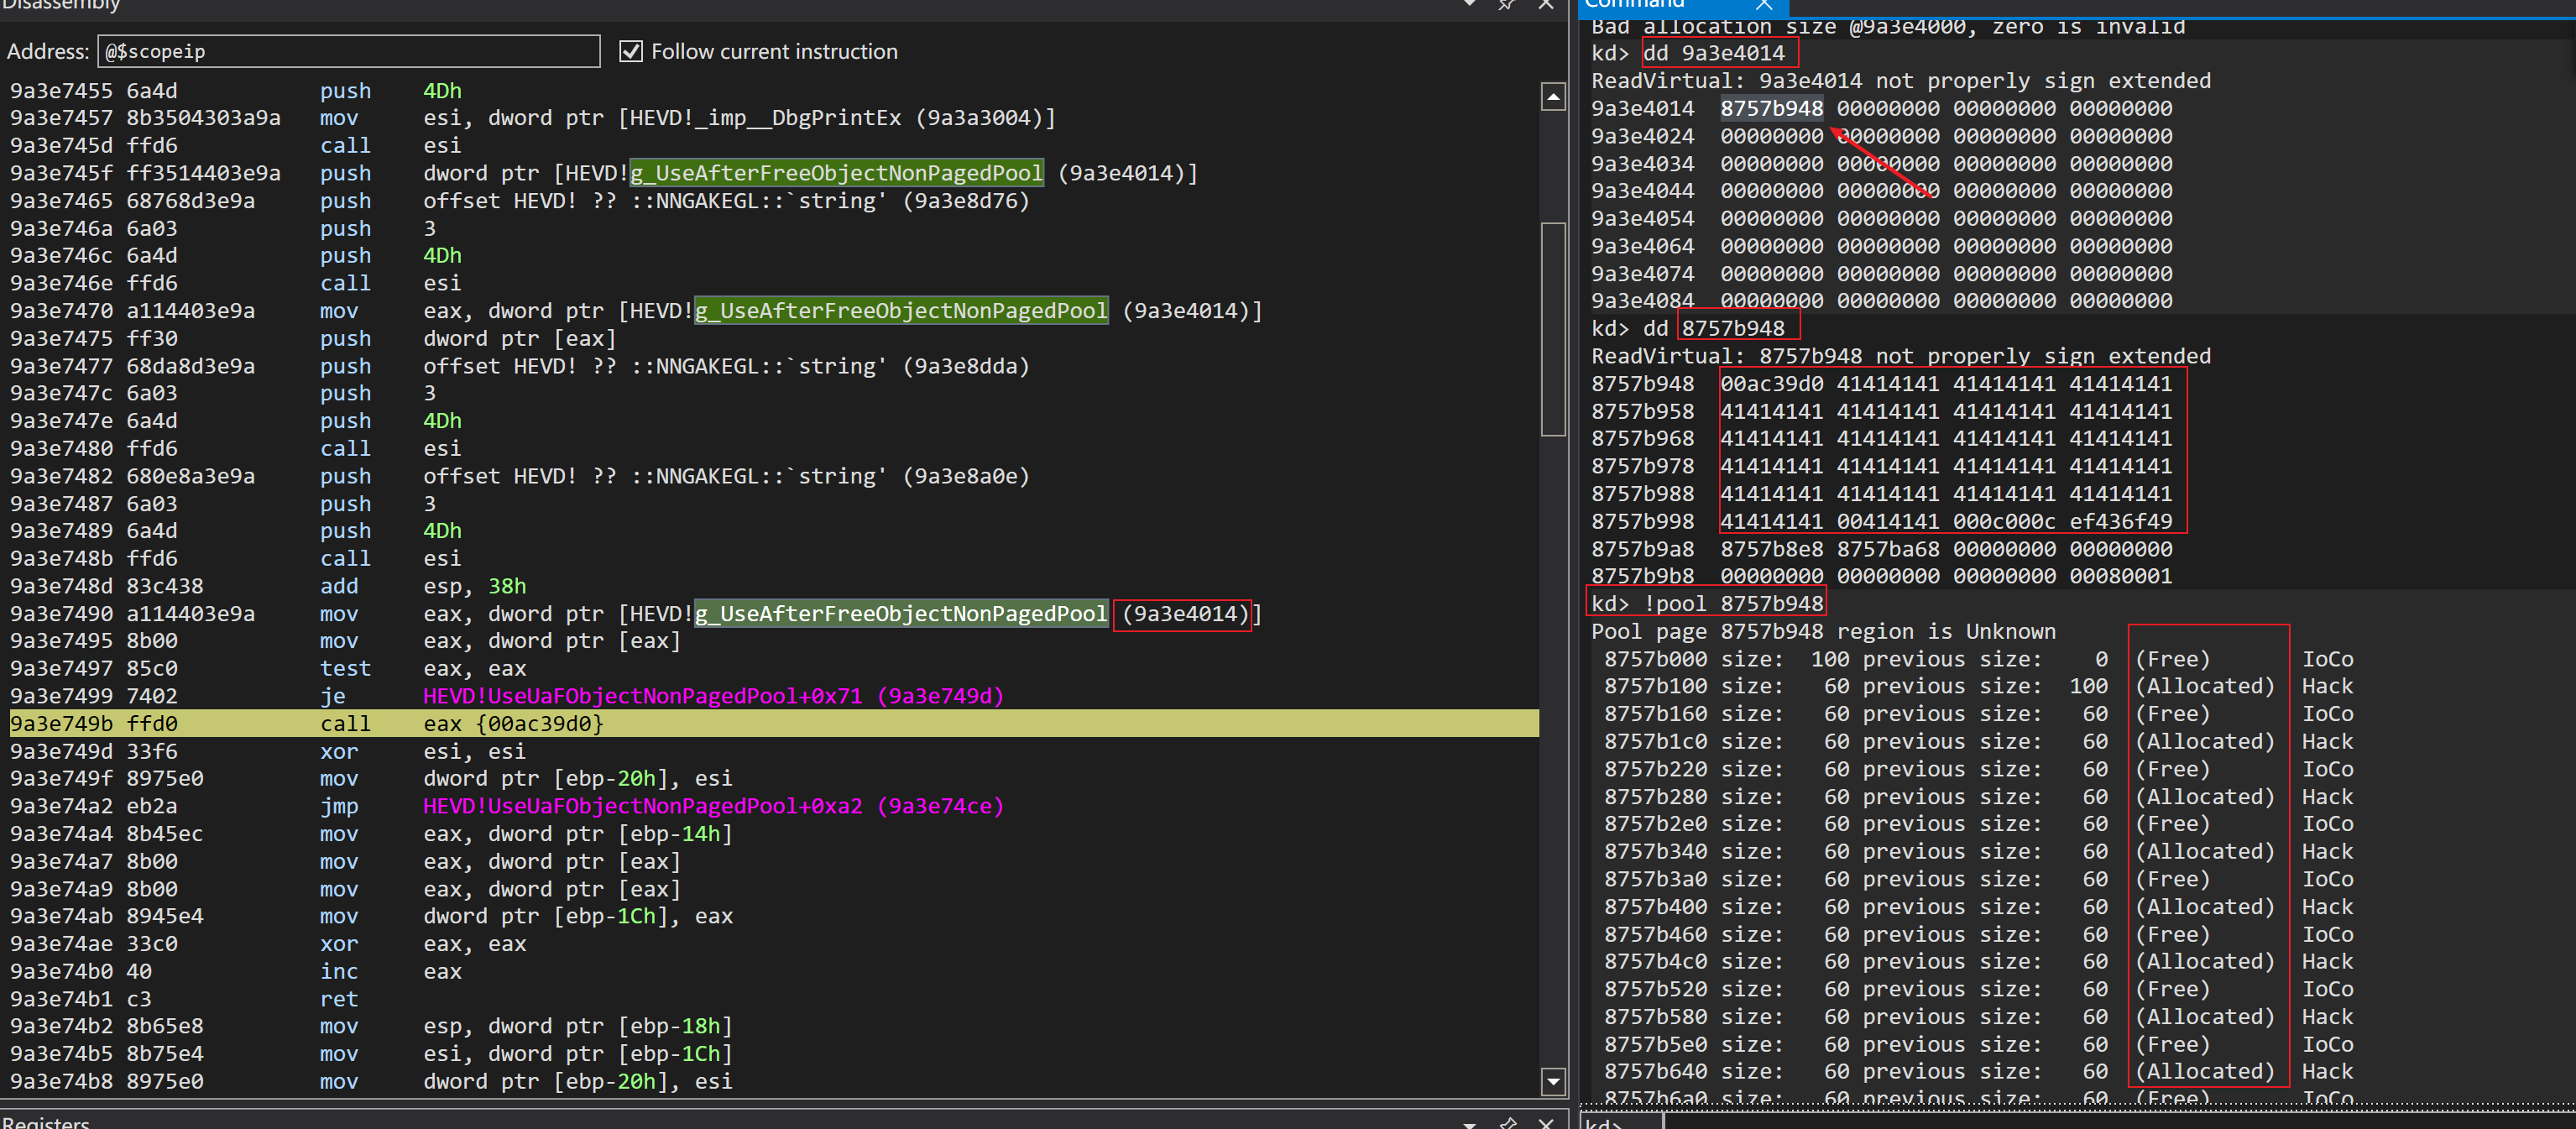Click the Address input field with @$scopeip

click(x=348, y=51)
